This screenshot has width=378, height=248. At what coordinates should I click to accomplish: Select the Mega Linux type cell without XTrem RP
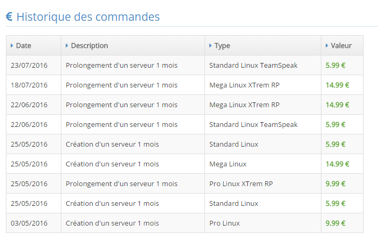(x=263, y=164)
